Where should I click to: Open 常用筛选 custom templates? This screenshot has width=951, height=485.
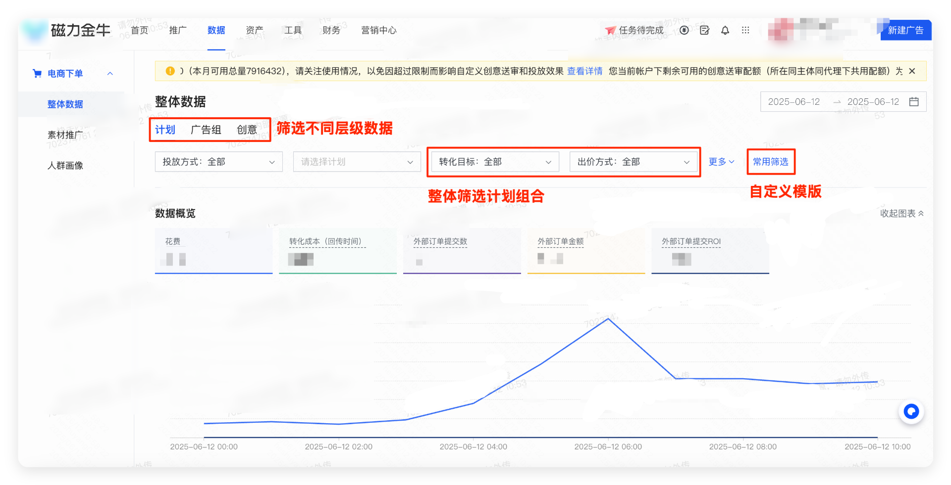[x=771, y=162]
